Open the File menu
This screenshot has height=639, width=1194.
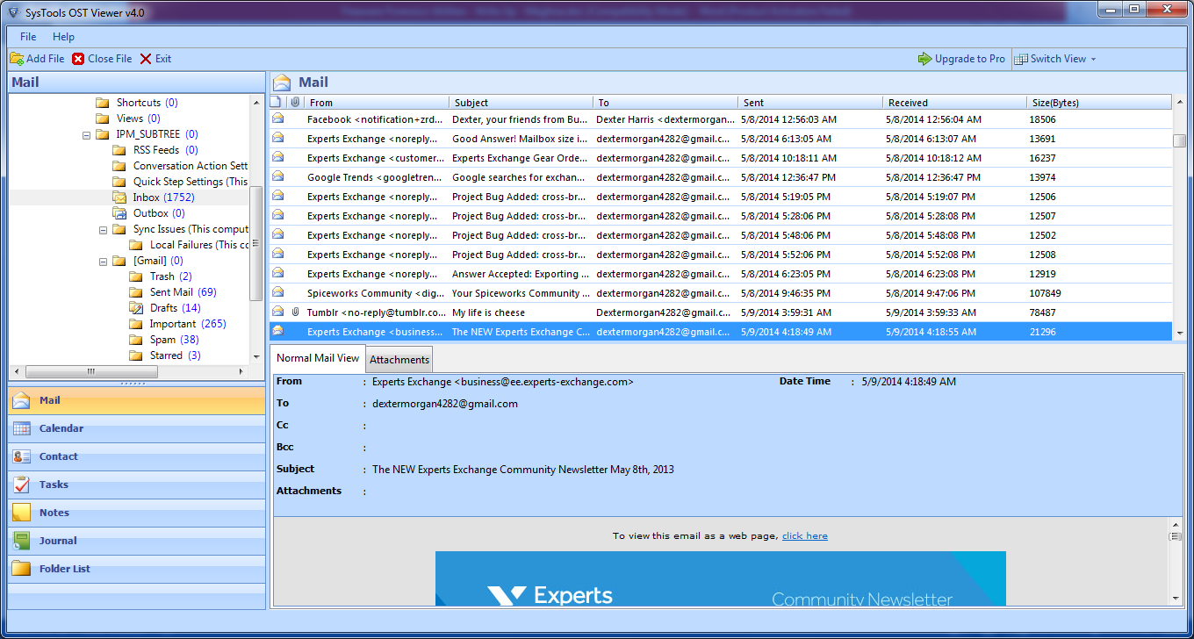tap(28, 37)
